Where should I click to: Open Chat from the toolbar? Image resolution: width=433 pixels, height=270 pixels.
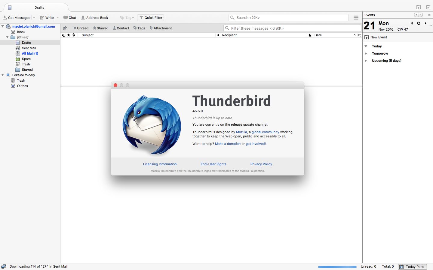point(70,18)
